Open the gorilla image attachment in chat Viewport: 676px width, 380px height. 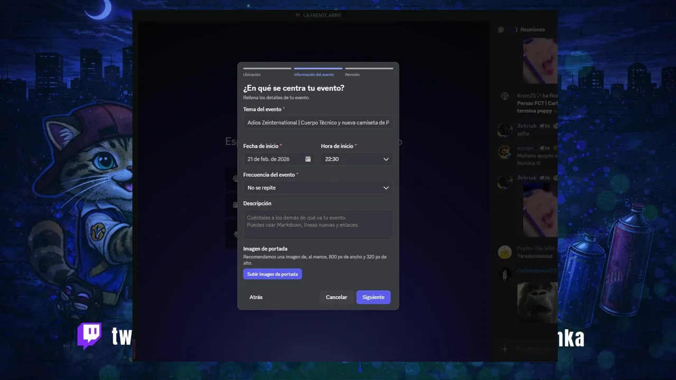(x=537, y=302)
